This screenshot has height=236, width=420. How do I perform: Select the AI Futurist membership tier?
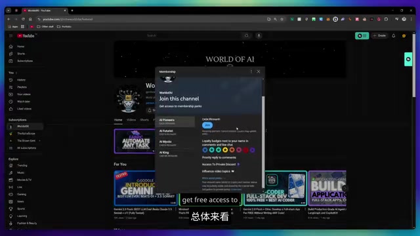(176, 132)
